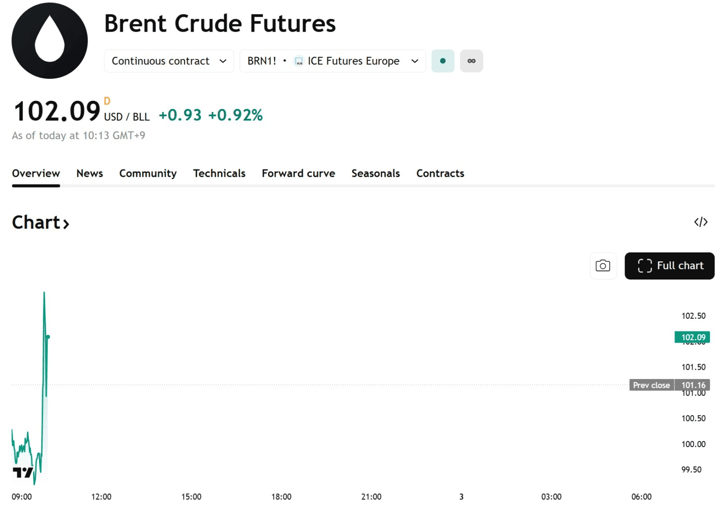Click the ICE exchange logo icon
This screenshot has width=716, height=519.
[x=299, y=61]
